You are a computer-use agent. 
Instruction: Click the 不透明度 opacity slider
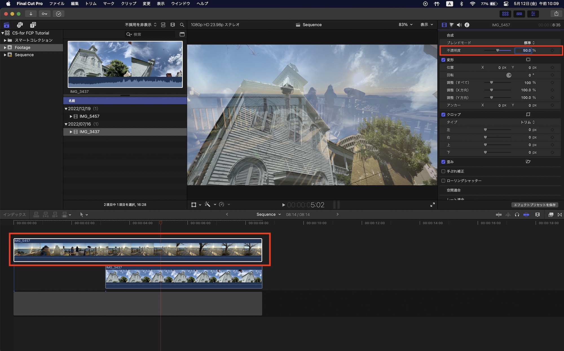(x=497, y=50)
